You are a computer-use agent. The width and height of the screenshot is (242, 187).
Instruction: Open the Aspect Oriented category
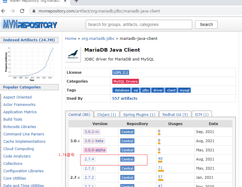coord(17,97)
